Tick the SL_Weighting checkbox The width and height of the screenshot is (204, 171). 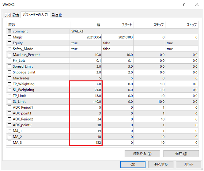coord(10,90)
